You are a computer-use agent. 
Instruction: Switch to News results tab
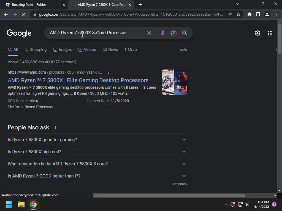point(110,49)
